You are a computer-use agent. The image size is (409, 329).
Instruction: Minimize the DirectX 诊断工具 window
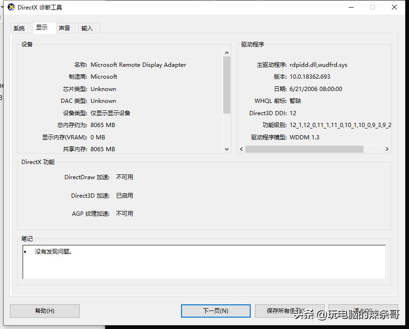coord(351,7)
